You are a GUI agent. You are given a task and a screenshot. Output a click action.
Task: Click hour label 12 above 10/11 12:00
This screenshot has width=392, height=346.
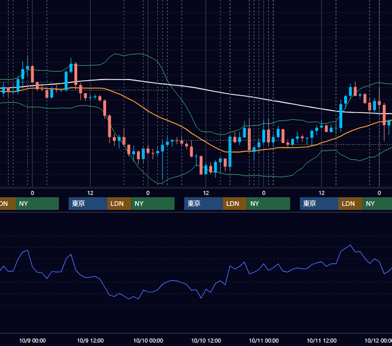point(322,193)
